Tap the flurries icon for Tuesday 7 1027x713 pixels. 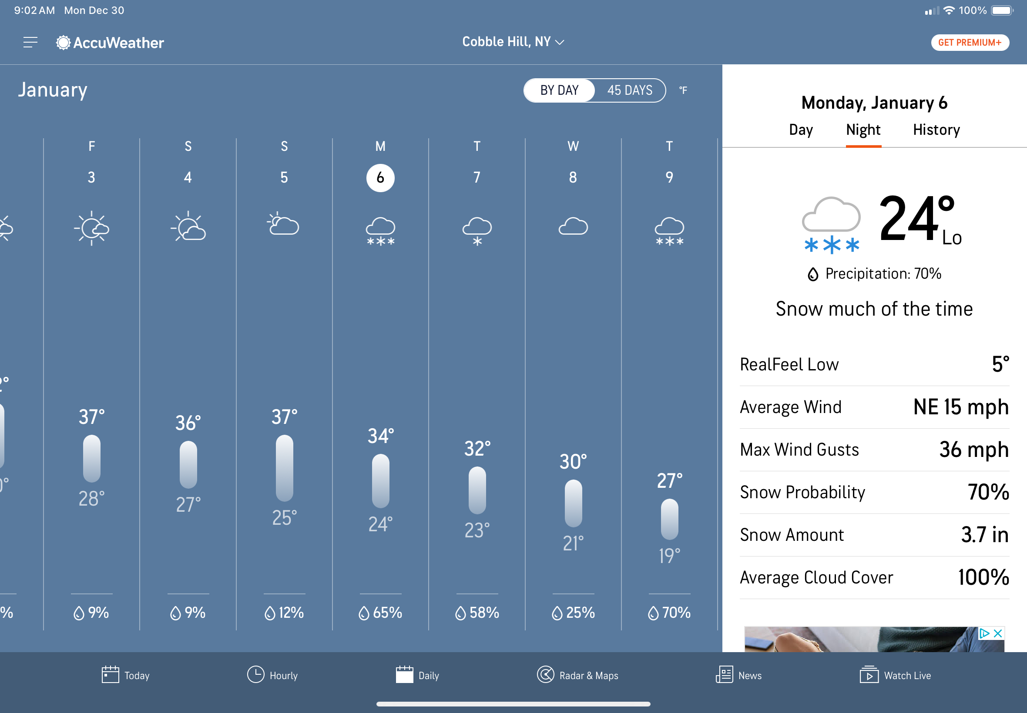477,231
